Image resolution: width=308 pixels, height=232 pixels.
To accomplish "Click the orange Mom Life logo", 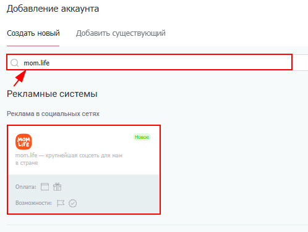I will [24, 142].
